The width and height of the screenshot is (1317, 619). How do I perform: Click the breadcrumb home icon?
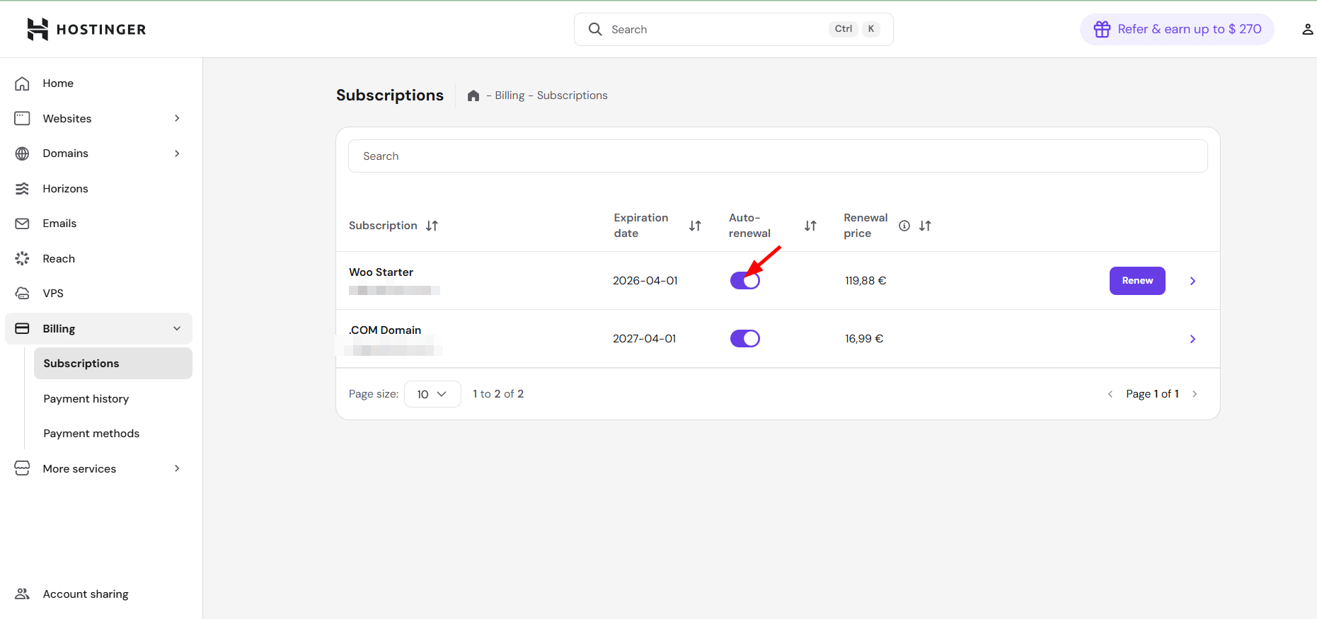coord(473,96)
